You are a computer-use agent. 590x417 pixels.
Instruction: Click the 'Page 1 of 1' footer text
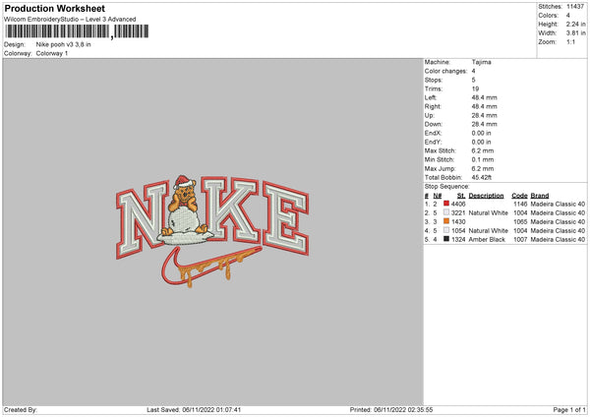coord(569,409)
